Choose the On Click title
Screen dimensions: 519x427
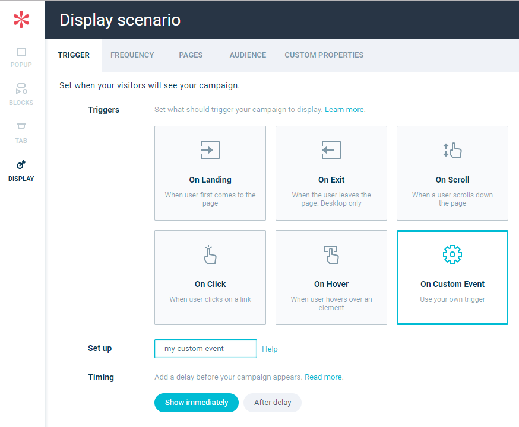coord(210,284)
